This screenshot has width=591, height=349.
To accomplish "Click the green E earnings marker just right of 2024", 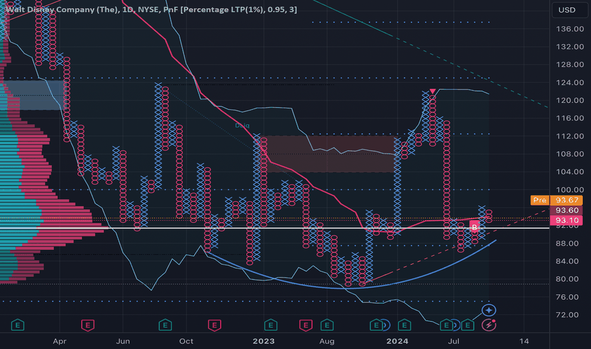I will pyautogui.click(x=405, y=325).
